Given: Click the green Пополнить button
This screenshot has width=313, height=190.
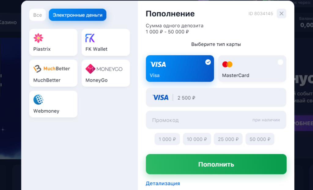Looking at the screenshot, I should (x=216, y=164).
